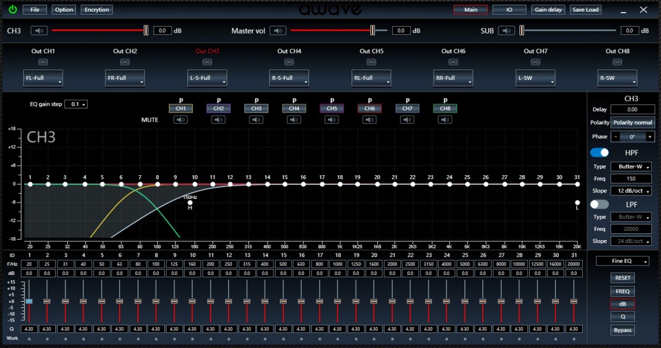Click the green power icon

[x=13, y=9]
